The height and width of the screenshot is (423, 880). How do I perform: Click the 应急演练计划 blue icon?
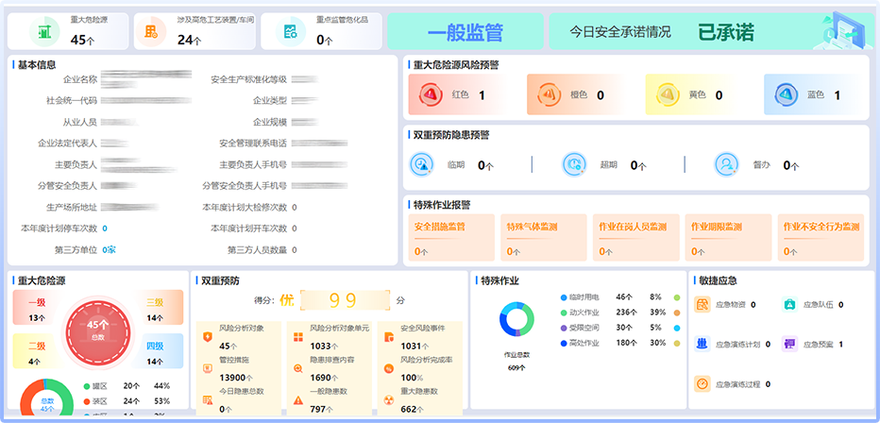coord(702,344)
